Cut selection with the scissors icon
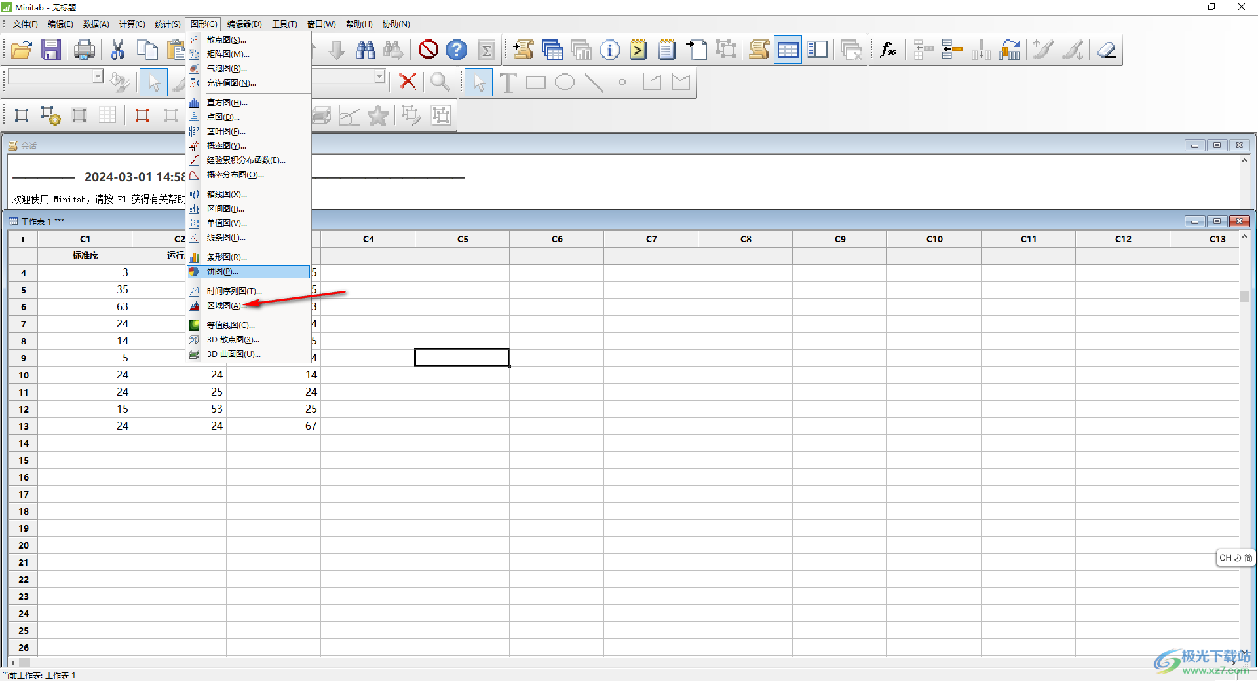The image size is (1258, 681). (118, 50)
